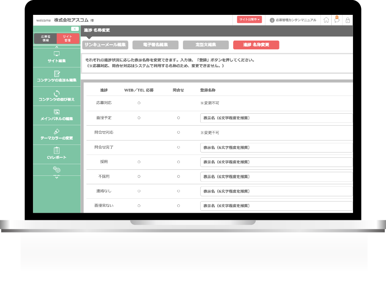
Task: Select the Reorder Content arrows icon
Action: coord(57,93)
